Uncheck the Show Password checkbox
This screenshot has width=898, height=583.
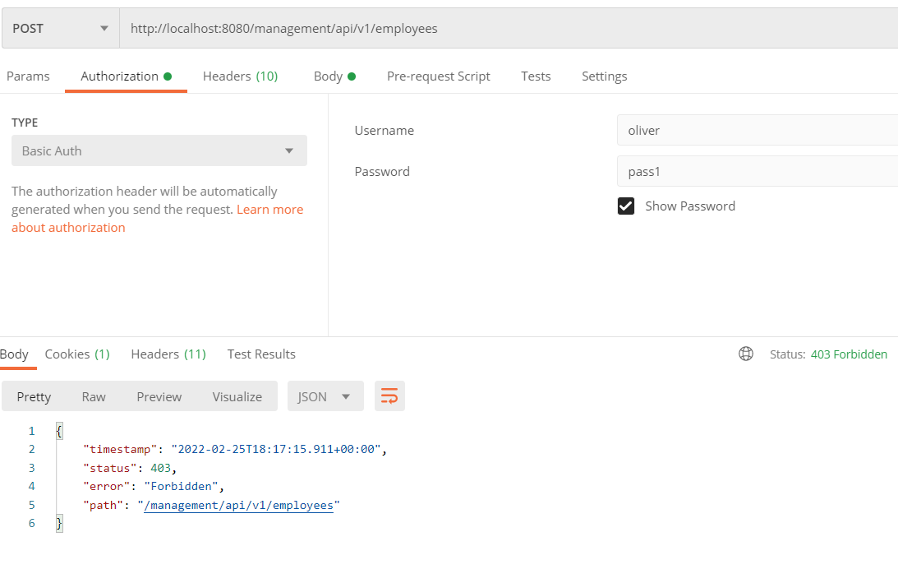[626, 206]
